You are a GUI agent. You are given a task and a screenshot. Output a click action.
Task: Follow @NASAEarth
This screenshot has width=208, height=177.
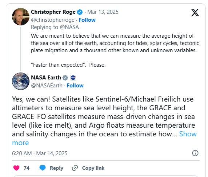coord(75,86)
